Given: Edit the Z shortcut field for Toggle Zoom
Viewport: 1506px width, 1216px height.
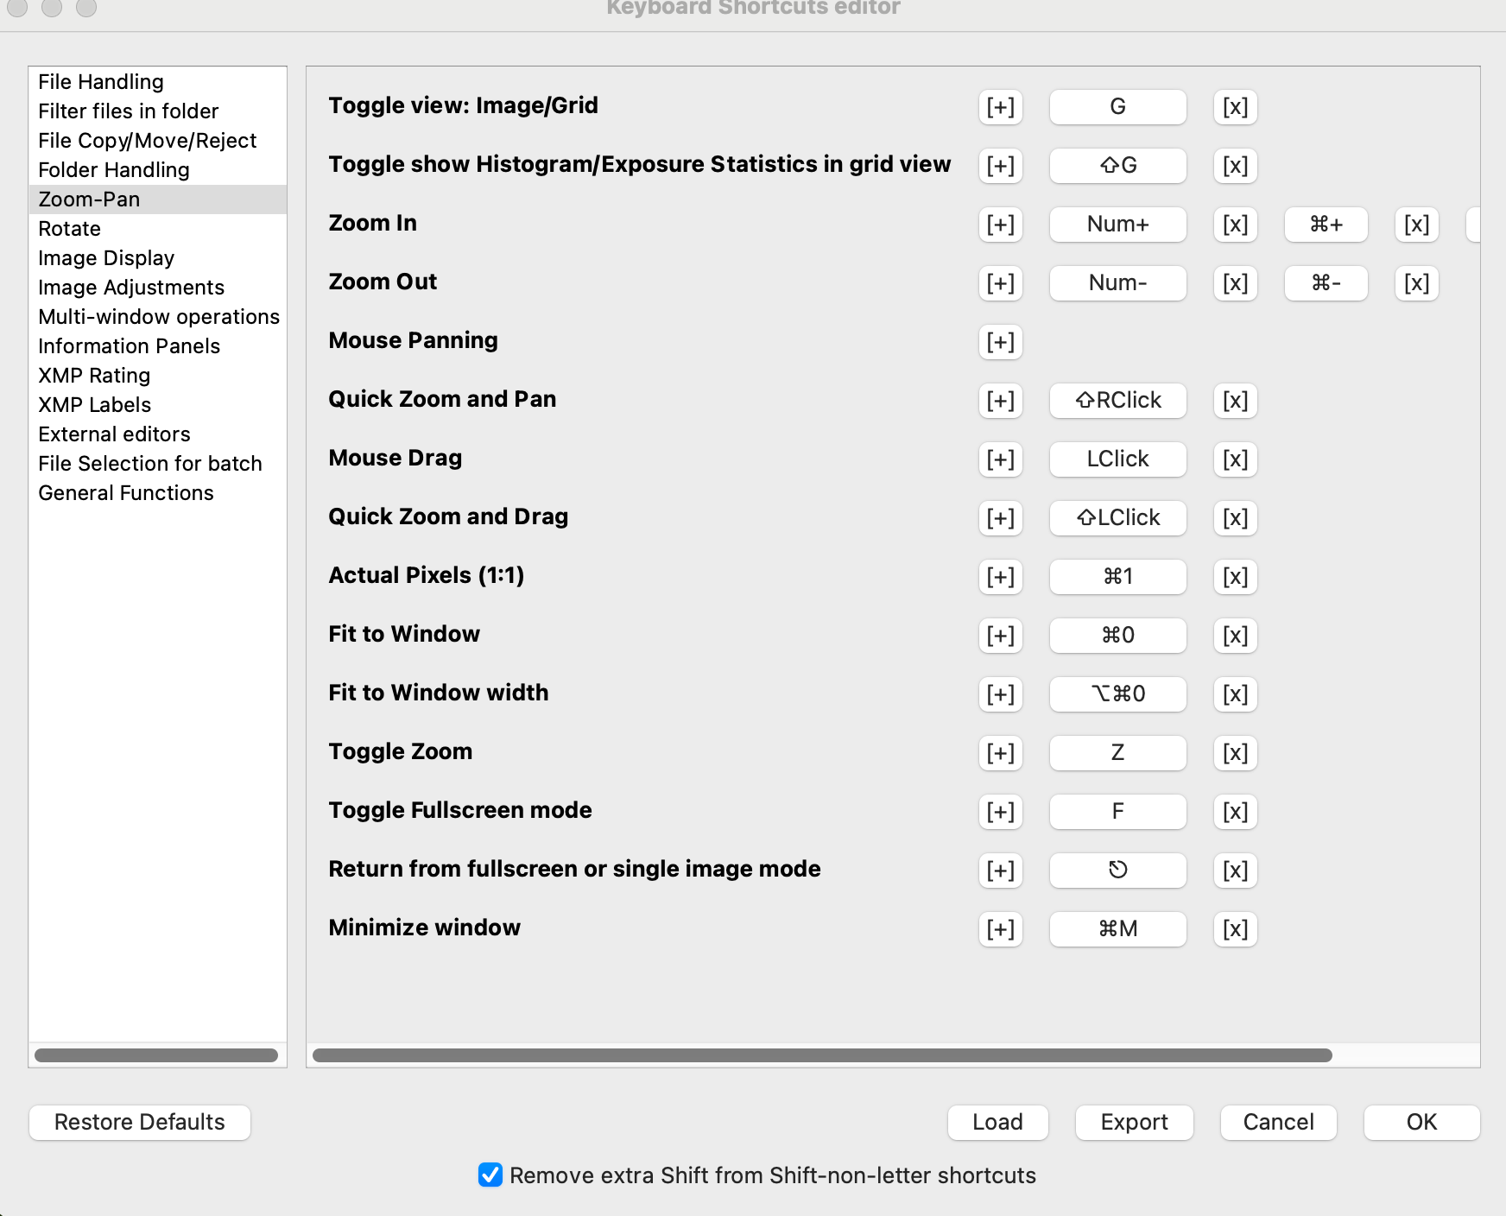Looking at the screenshot, I should tap(1117, 752).
